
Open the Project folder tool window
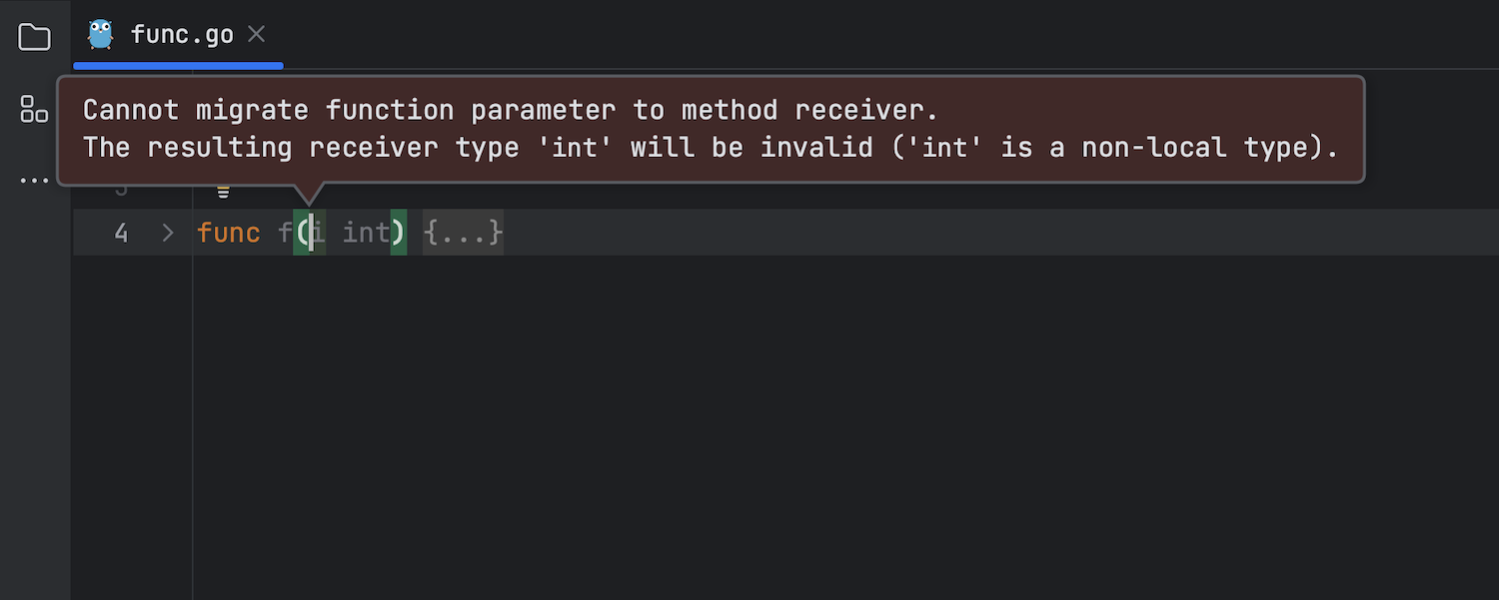[x=34, y=37]
